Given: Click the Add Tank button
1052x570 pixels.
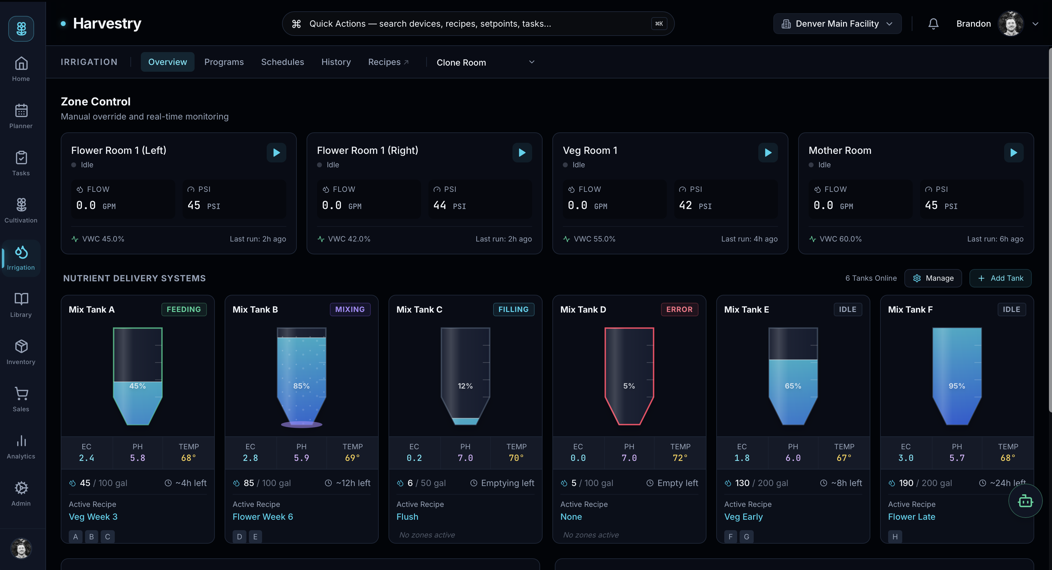Looking at the screenshot, I should pos(1000,278).
